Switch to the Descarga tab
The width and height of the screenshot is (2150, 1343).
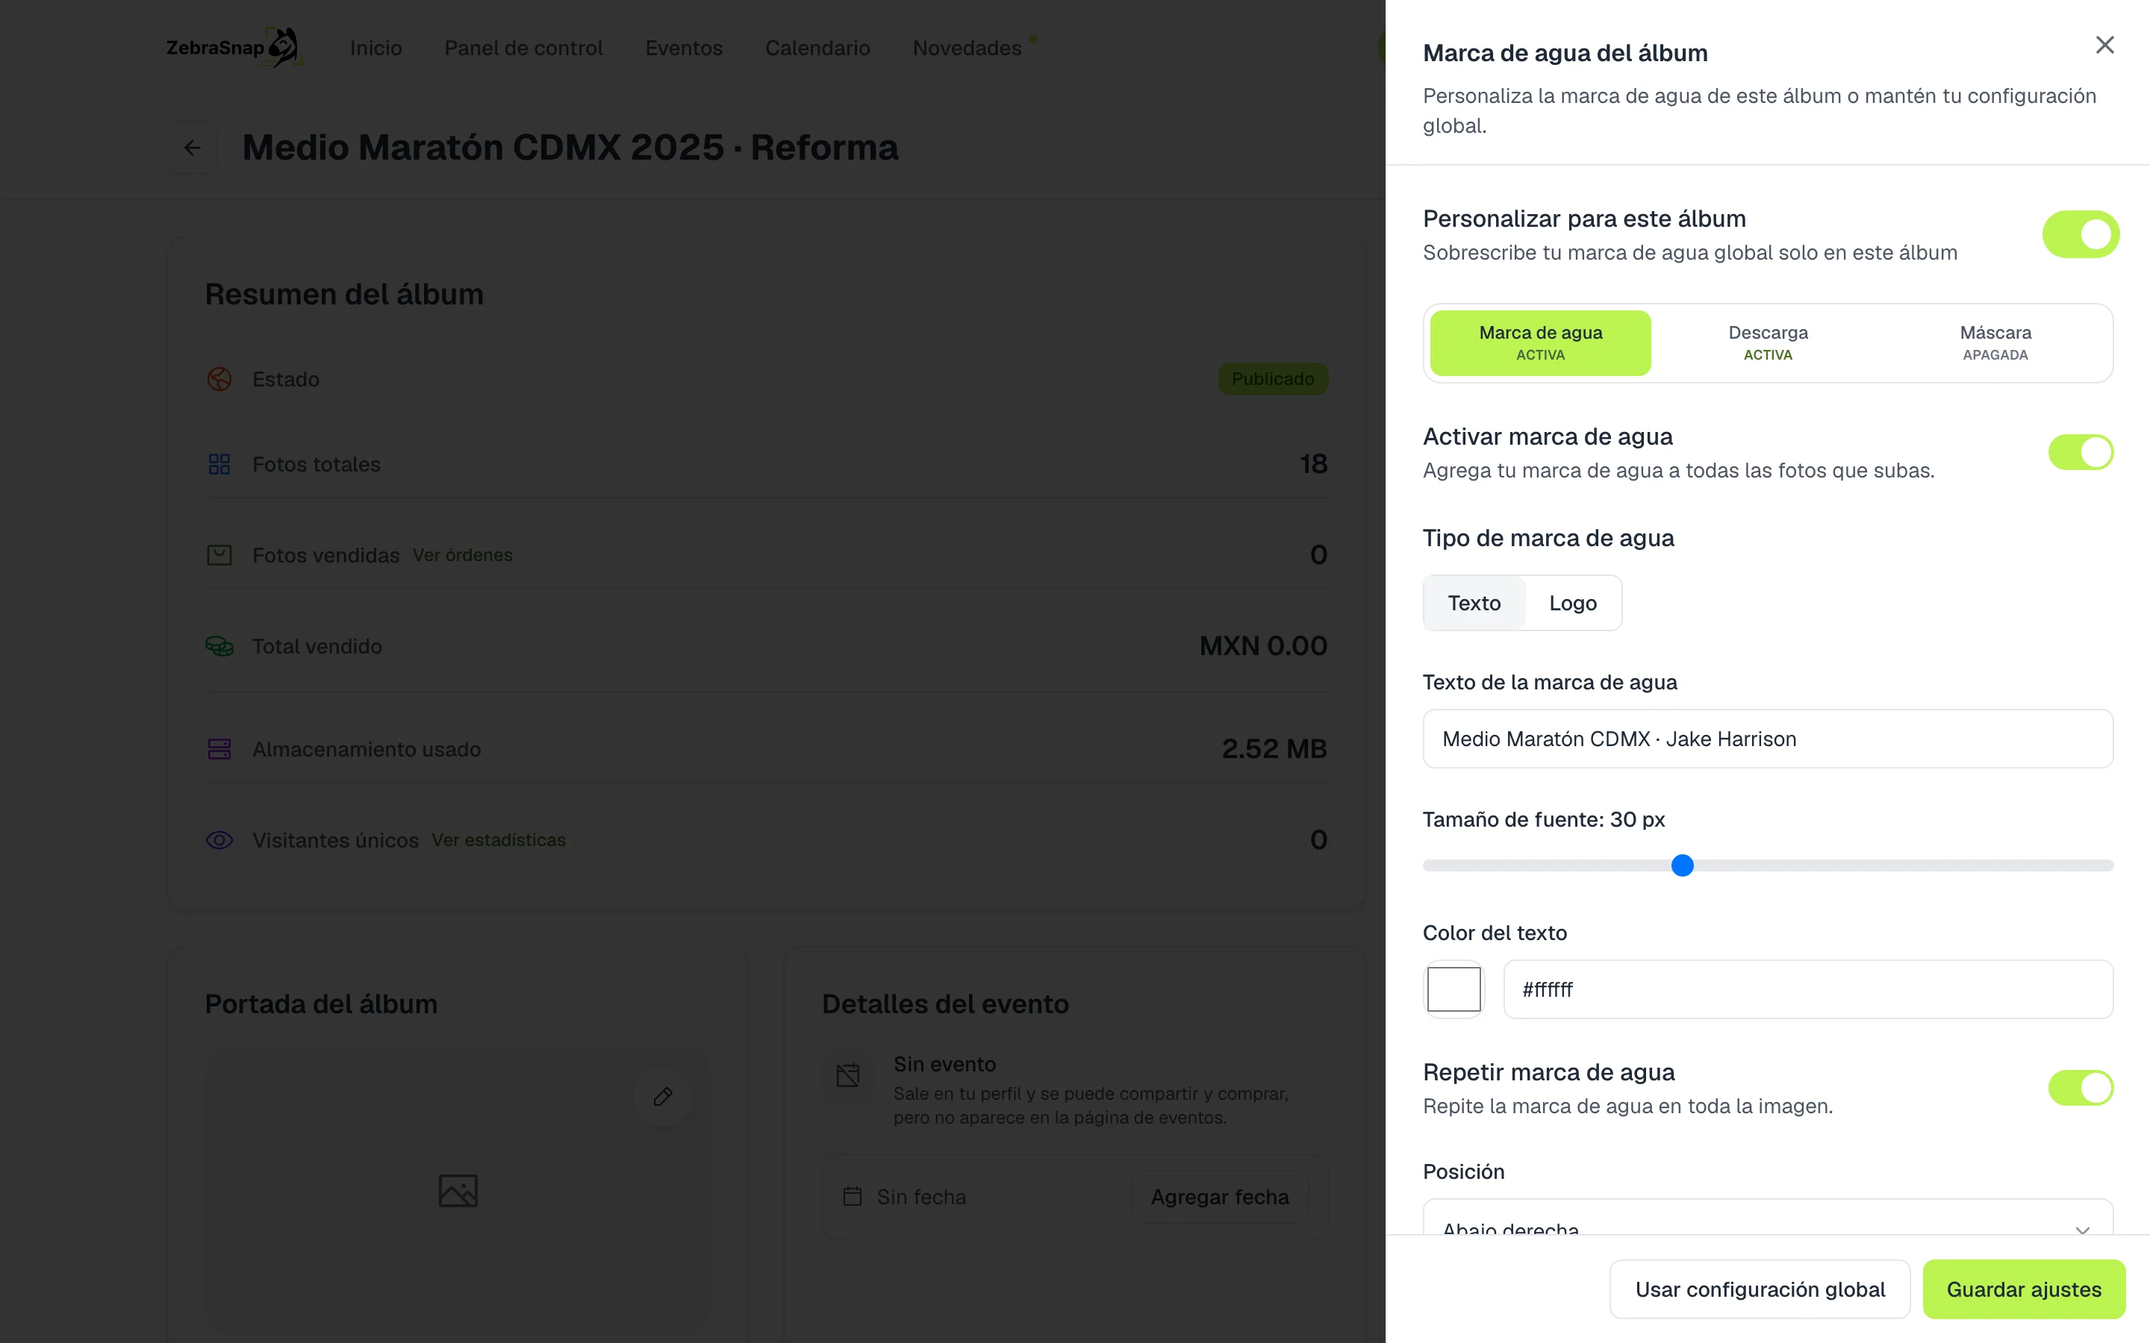1768,343
